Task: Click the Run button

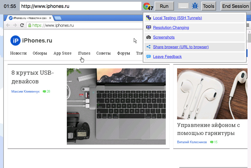Action: point(164,6)
